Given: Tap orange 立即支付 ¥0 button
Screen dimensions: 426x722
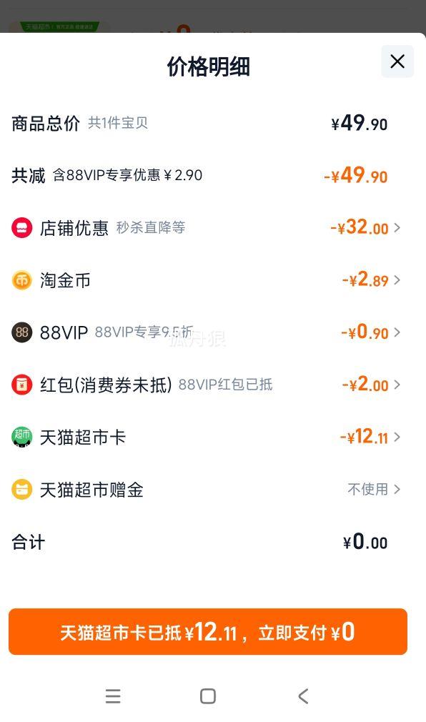Looking at the screenshot, I should [208, 632].
